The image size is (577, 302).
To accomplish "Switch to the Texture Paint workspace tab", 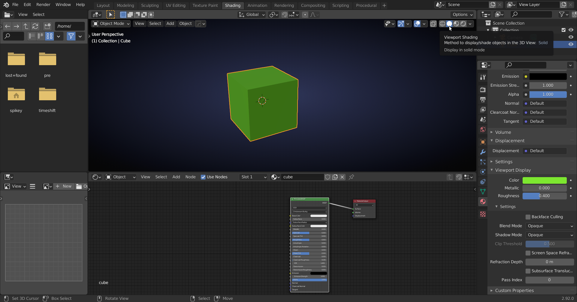I will pyautogui.click(x=205, y=5).
